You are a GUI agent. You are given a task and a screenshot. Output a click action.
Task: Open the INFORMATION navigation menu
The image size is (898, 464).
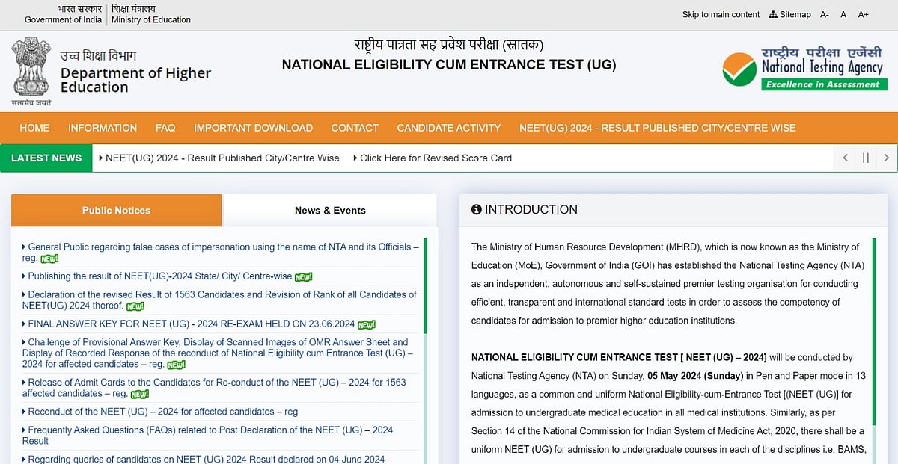(103, 128)
